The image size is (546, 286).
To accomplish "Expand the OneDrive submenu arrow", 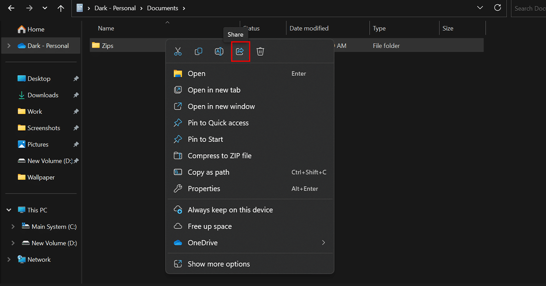I will click(x=324, y=243).
